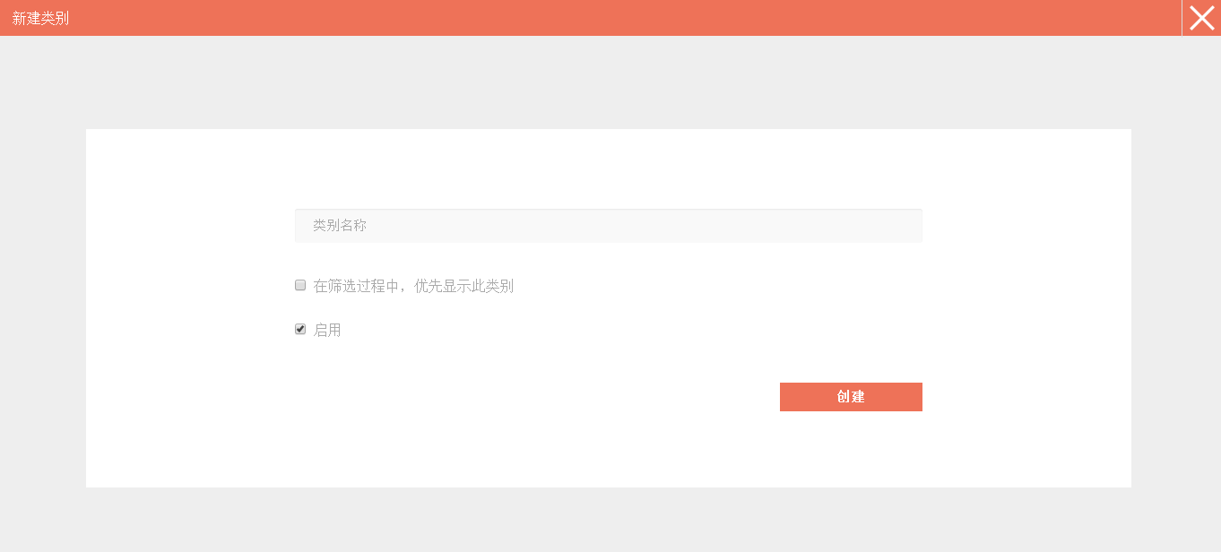Viewport: 1221px width, 552px height.
Task: Submit the form using the orange 创建 button
Action: coord(851,397)
